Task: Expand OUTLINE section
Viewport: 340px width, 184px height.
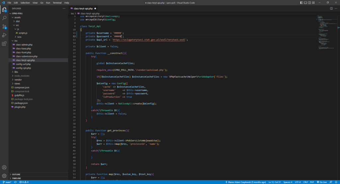Action: (x=39, y=174)
